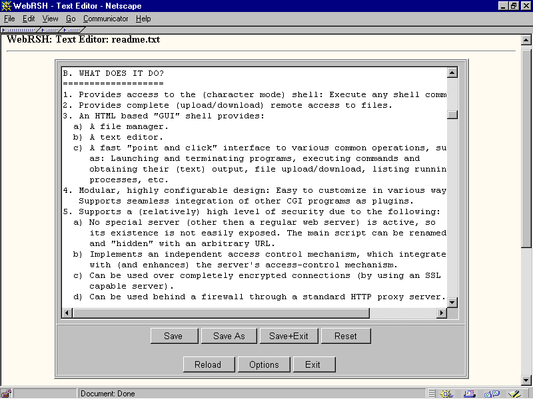Click the "B. WHAT DOES IT DO?" line
The width and height of the screenshot is (533, 399).
[x=113, y=73]
